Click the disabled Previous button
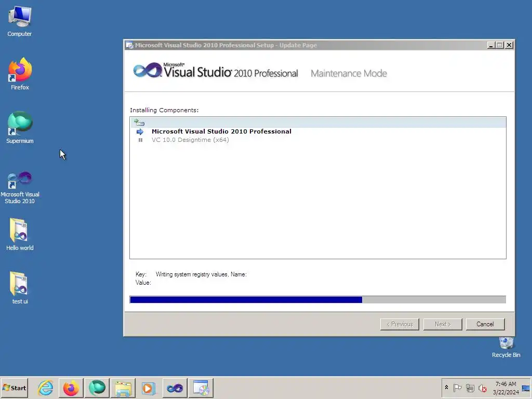Viewport: 532px width, 399px height. tap(400, 324)
